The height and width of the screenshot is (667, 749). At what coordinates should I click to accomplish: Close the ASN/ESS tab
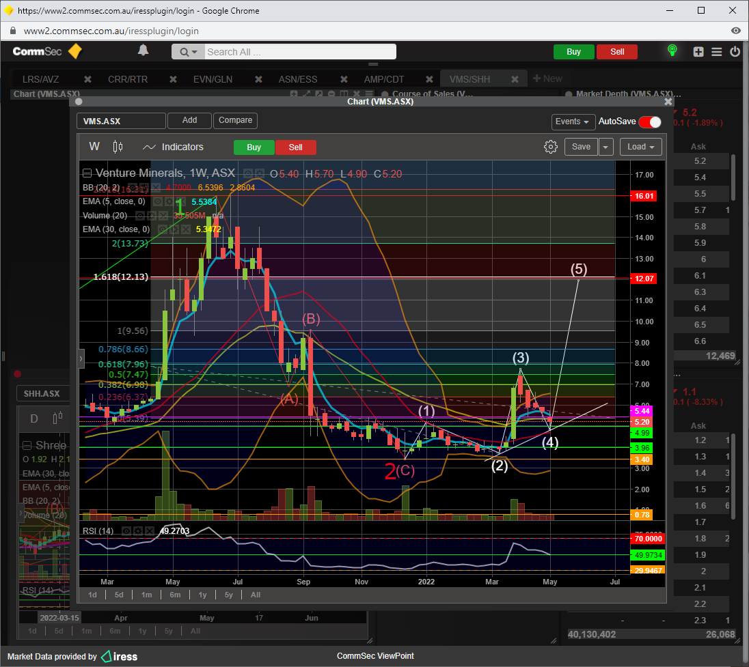coord(344,79)
